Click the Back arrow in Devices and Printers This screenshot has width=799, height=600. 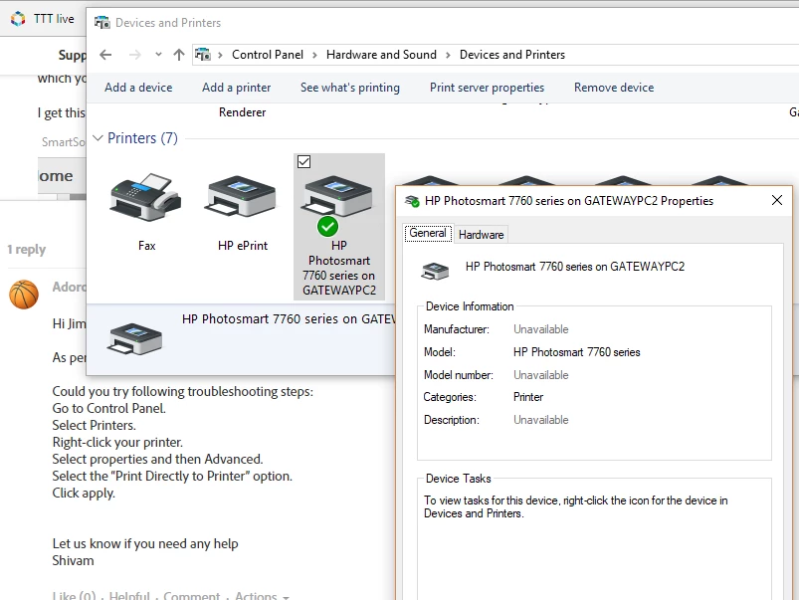(x=105, y=55)
